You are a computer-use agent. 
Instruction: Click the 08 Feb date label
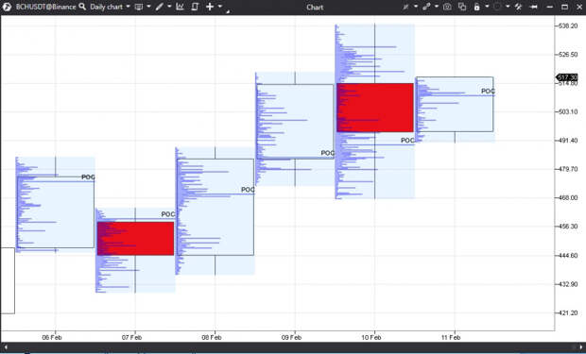click(212, 338)
